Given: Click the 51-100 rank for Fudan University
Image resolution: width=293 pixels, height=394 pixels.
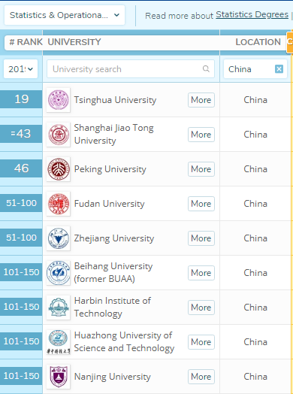Looking at the screenshot, I should click(21, 203).
